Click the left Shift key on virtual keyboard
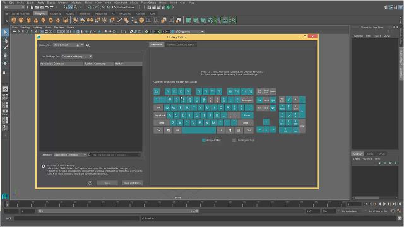This screenshot has width=404, height=227. click(162, 123)
